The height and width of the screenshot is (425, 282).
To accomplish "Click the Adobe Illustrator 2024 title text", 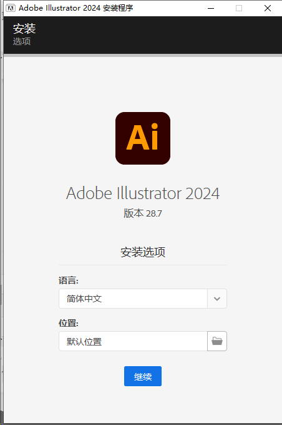I will coord(143,193).
